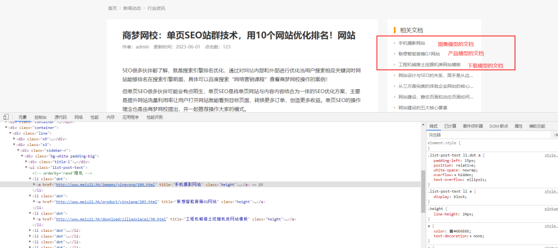This screenshot has height=248, width=558.
Task: Open the 内存 tab
Action: tap(110, 117)
